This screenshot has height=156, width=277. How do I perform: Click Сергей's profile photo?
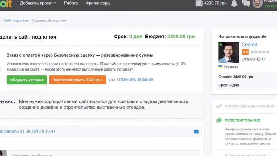[x=229, y=52]
